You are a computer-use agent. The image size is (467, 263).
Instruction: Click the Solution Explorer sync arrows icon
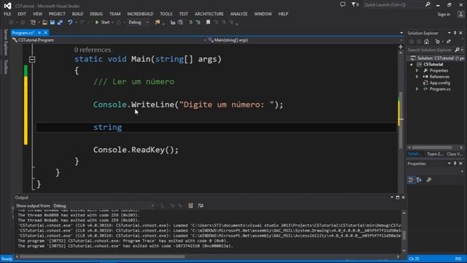coord(449,42)
